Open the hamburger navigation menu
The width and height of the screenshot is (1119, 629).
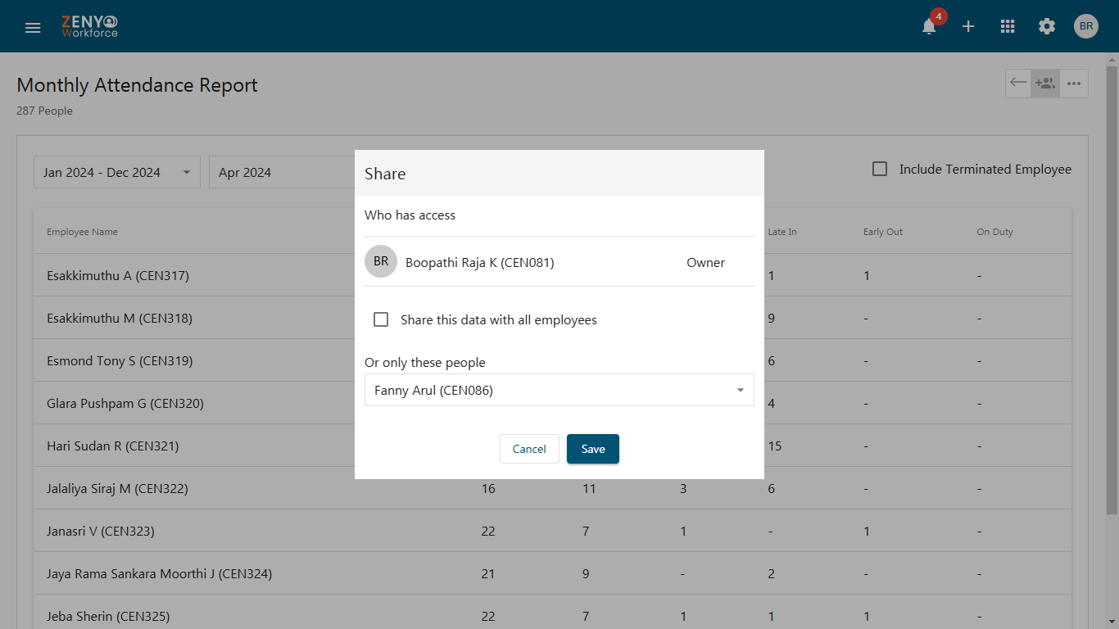(x=33, y=27)
